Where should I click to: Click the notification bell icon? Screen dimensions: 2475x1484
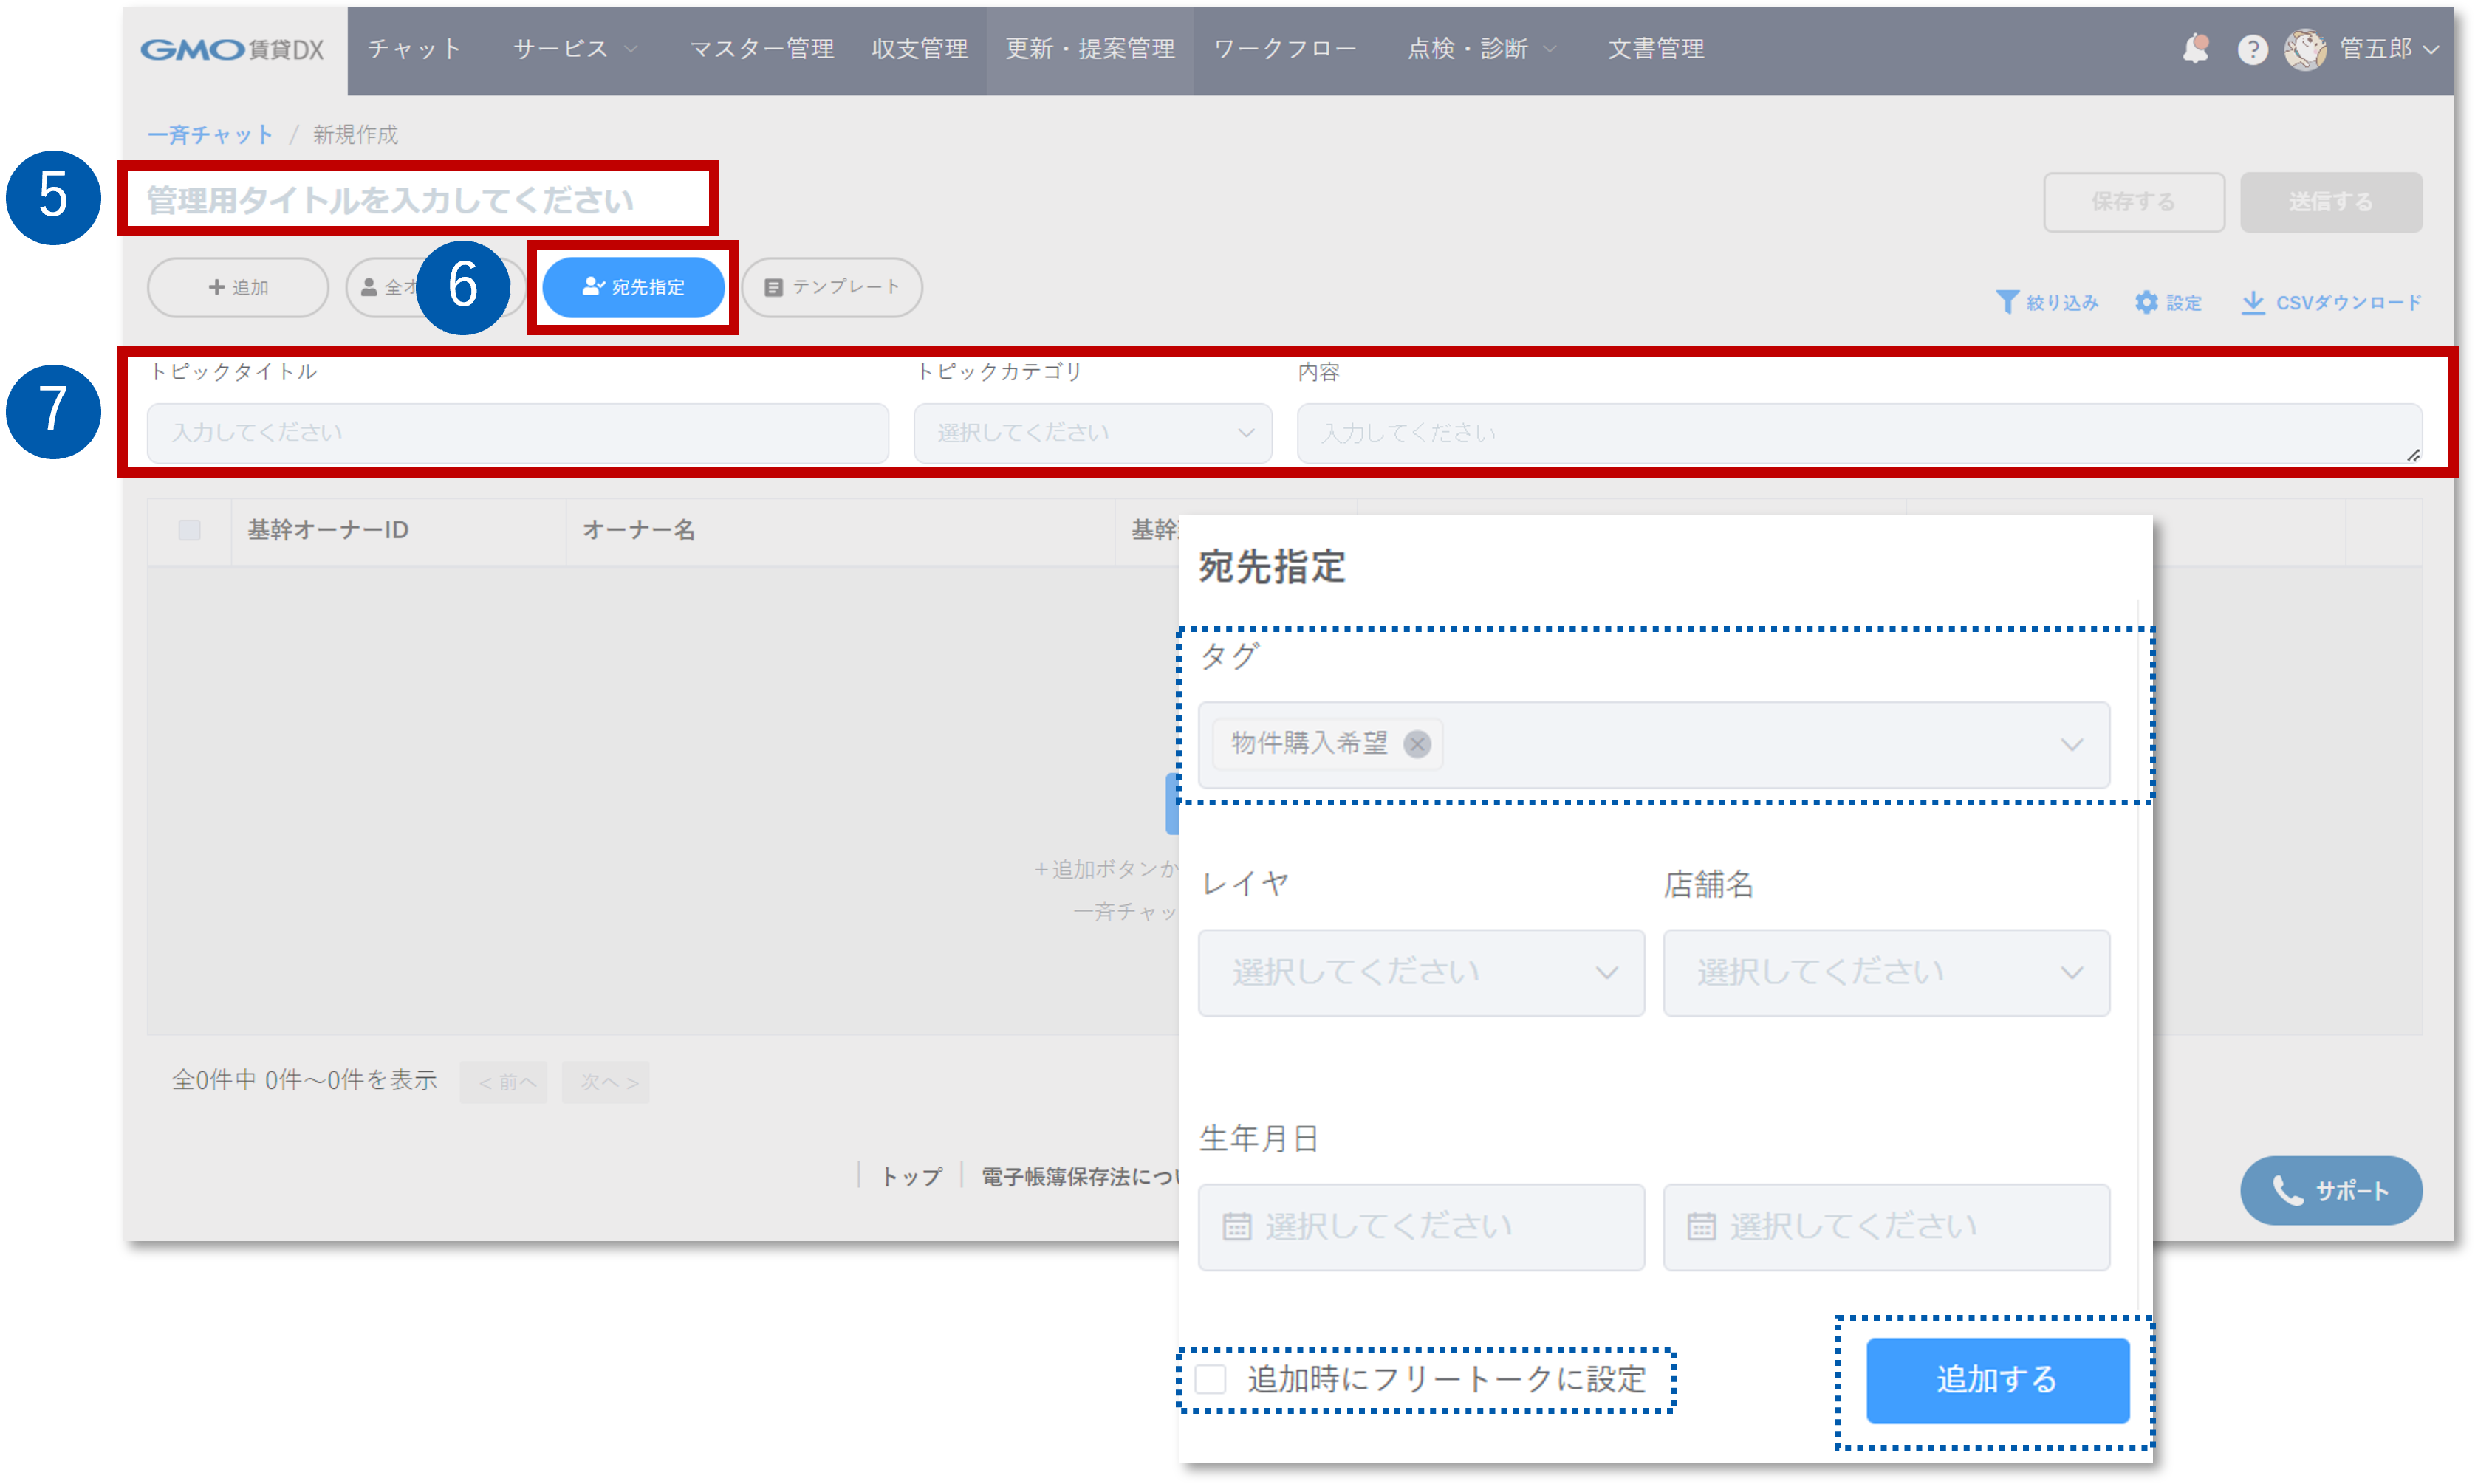click(2195, 48)
